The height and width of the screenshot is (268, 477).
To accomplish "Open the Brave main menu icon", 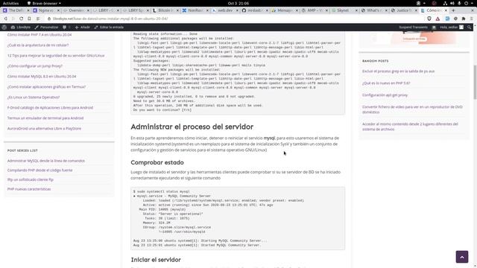I will pyautogui.click(x=472, y=19).
